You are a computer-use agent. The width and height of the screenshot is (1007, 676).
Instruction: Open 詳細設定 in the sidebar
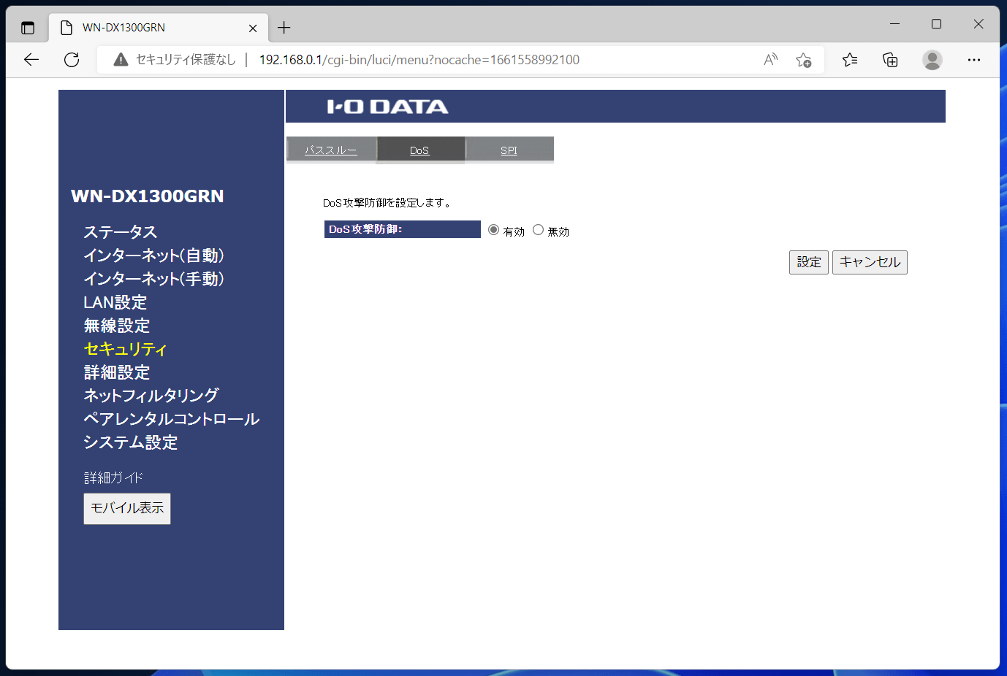pos(117,372)
